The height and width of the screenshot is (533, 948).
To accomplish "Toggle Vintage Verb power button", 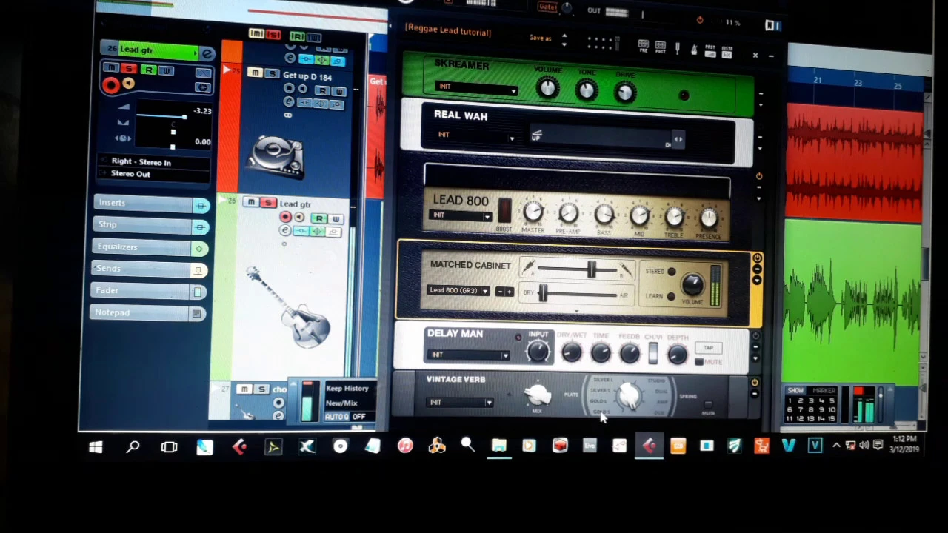I will coord(754,383).
